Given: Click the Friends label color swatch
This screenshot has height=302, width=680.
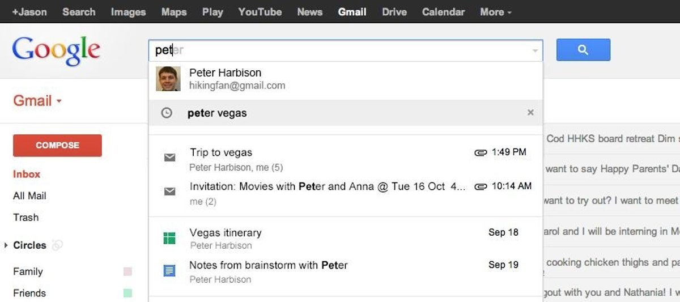Looking at the screenshot, I should tap(127, 293).
